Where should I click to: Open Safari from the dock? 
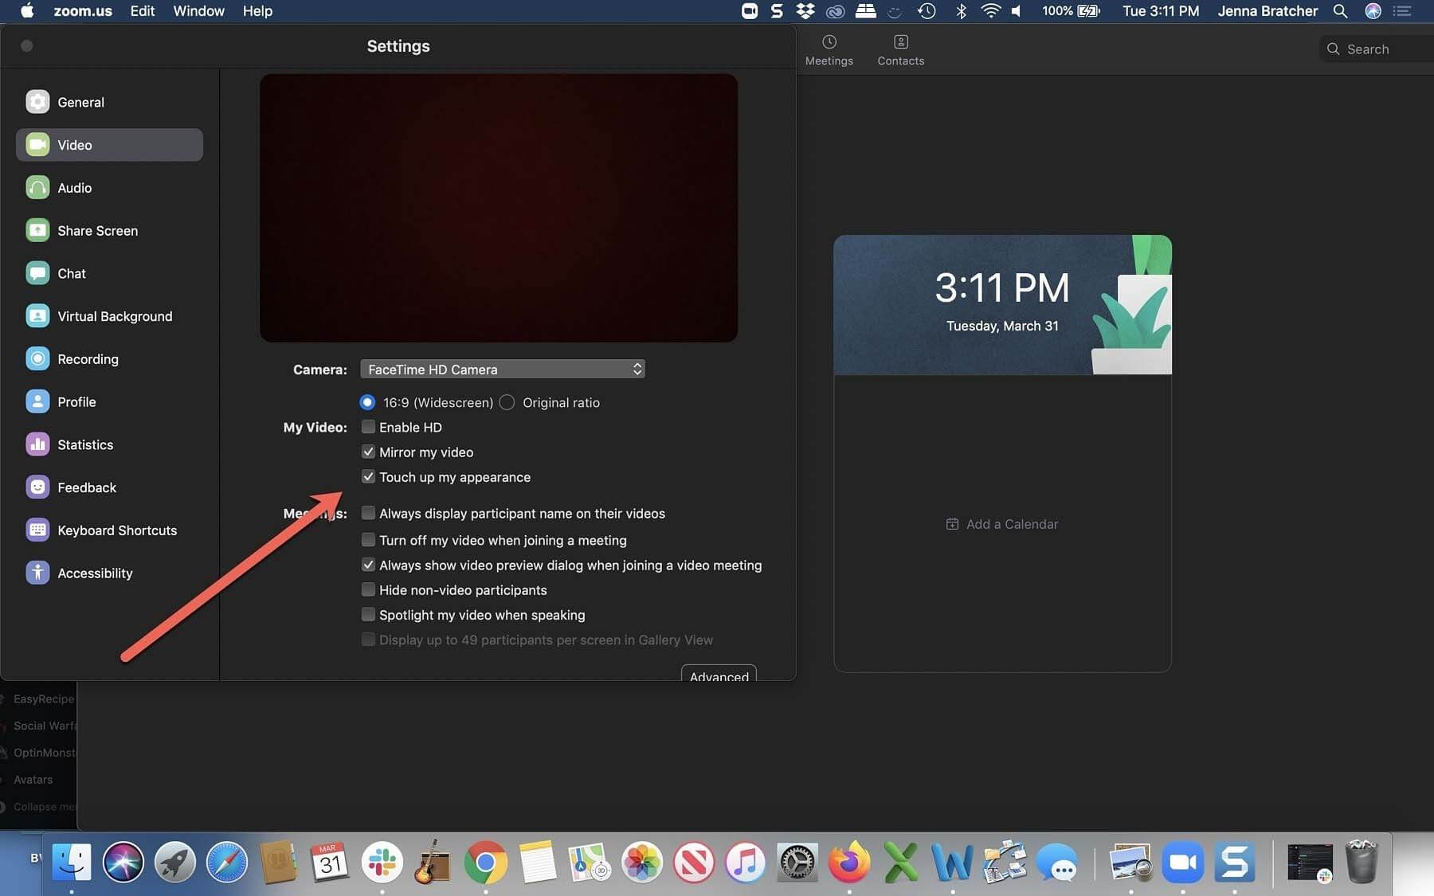(x=227, y=862)
